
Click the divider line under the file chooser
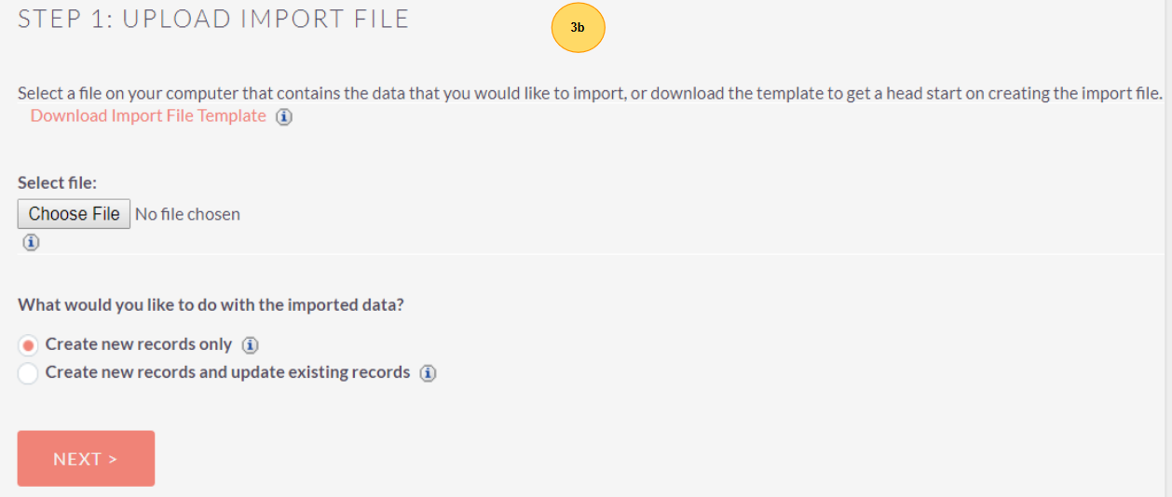596,253
